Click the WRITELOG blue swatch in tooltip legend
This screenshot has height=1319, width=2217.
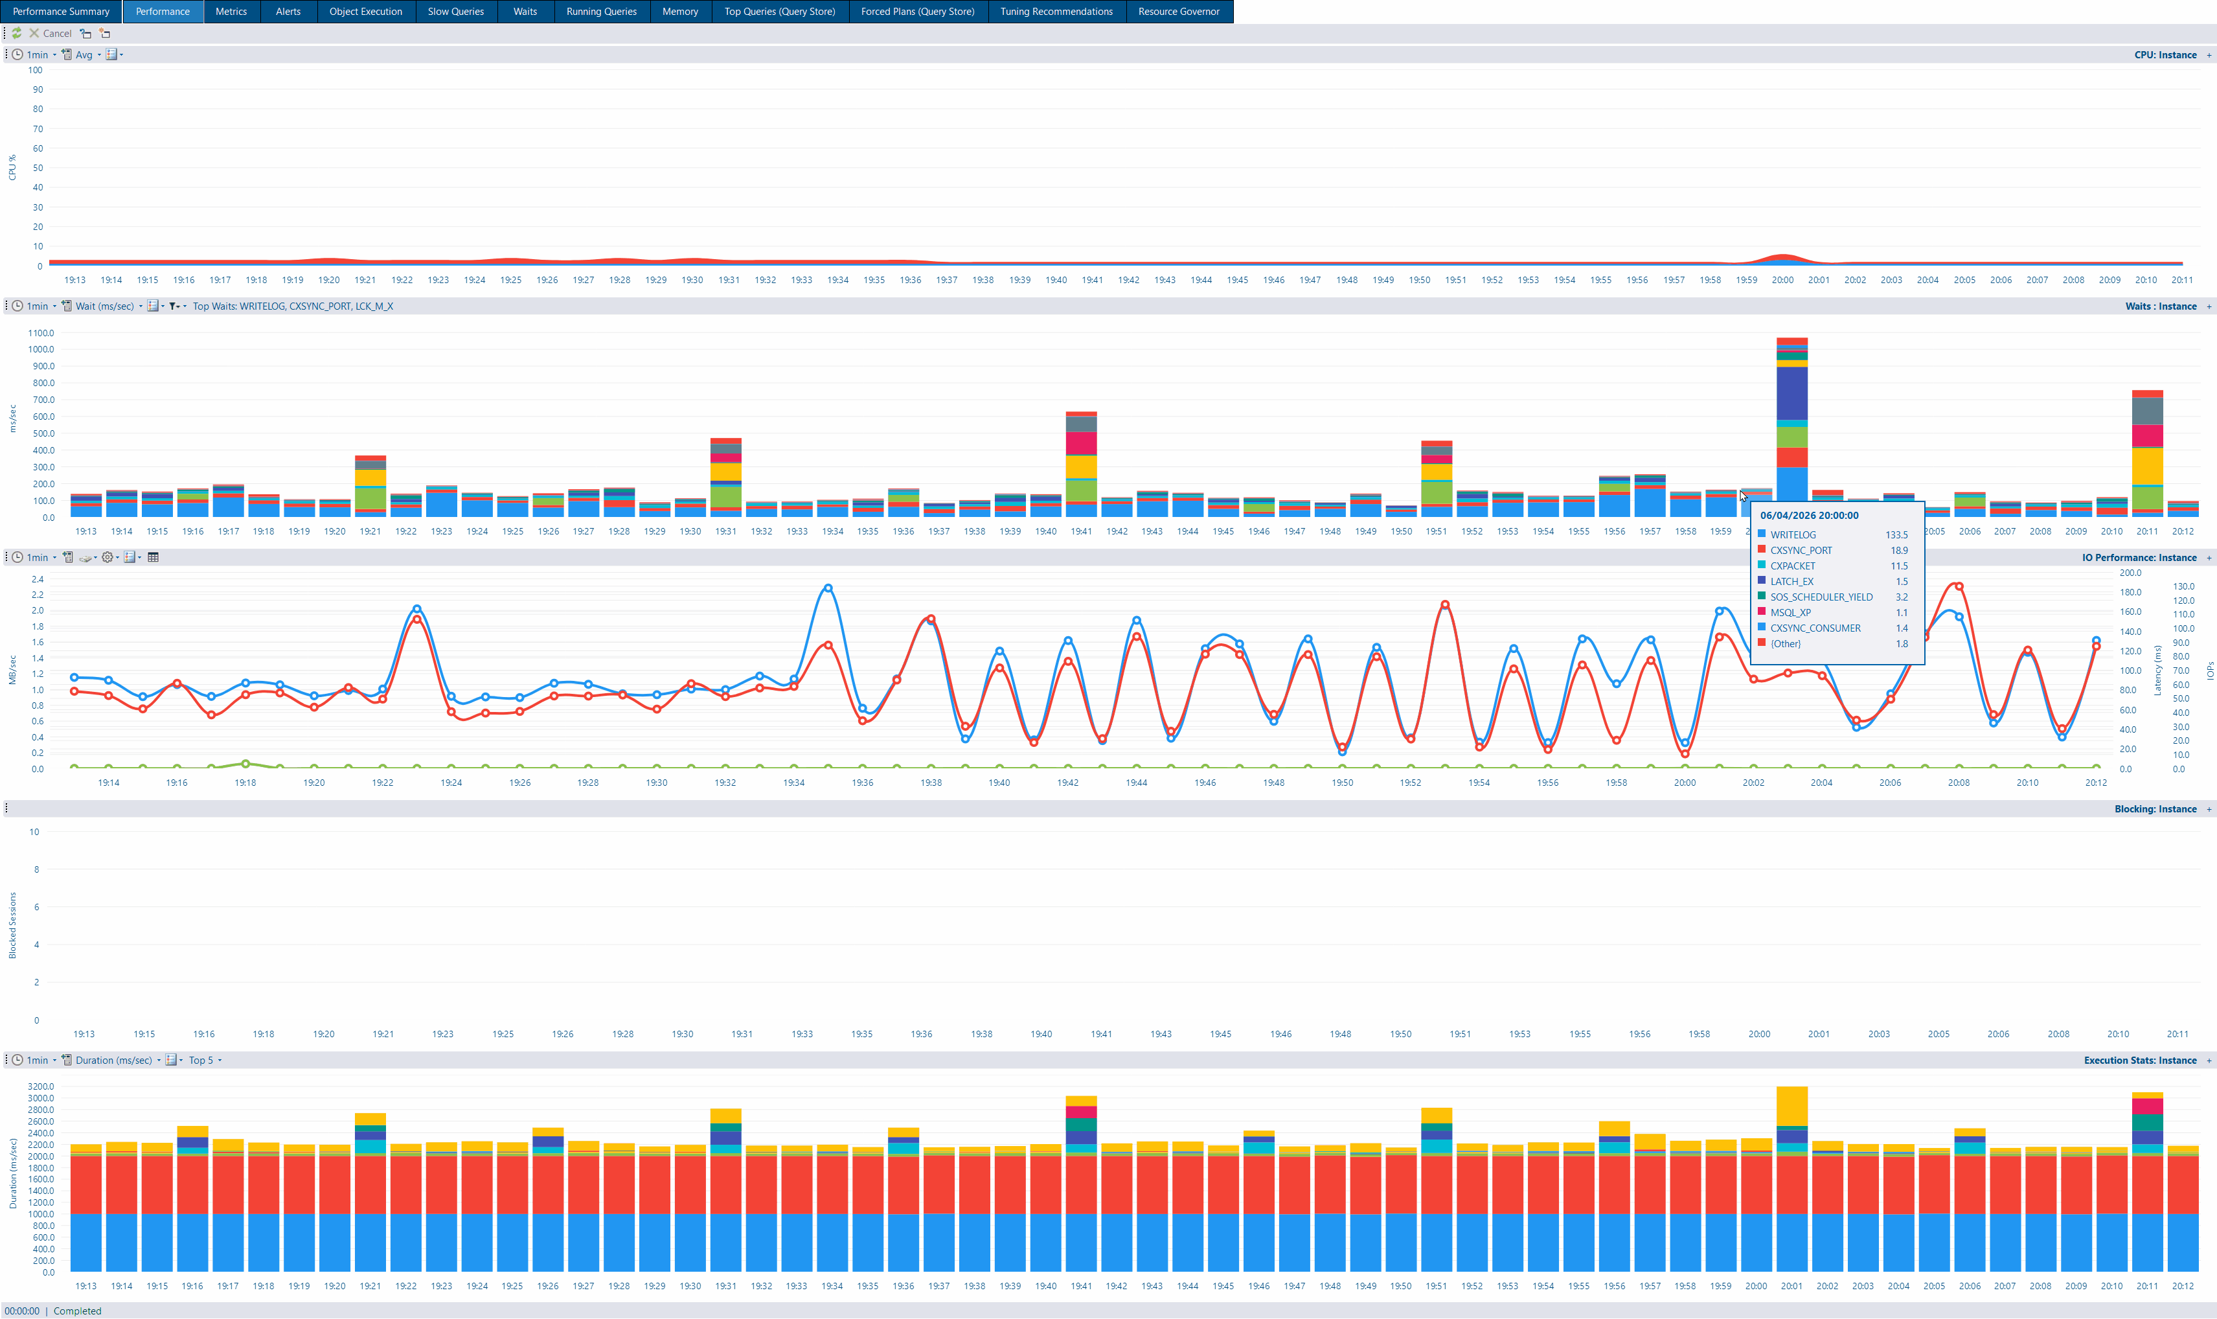(x=1761, y=534)
